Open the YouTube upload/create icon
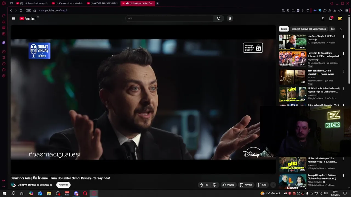The width and height of the screenshot is (351, 197). tap(322, 18)
